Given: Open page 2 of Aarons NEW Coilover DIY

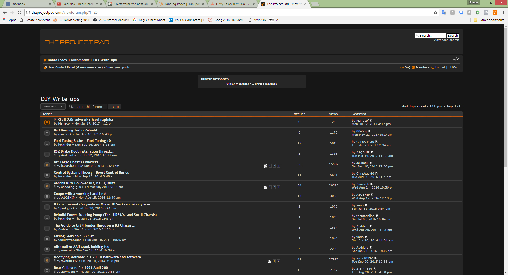Looking at the screenshot, I should 274,187.
